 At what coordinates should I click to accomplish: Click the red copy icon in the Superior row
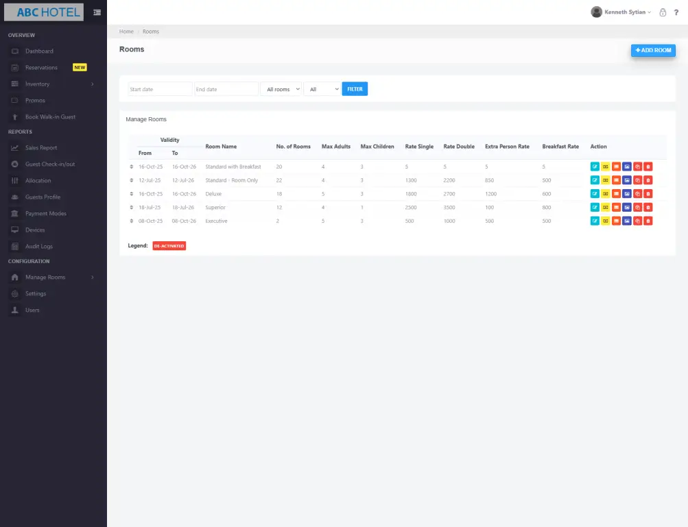637,208
